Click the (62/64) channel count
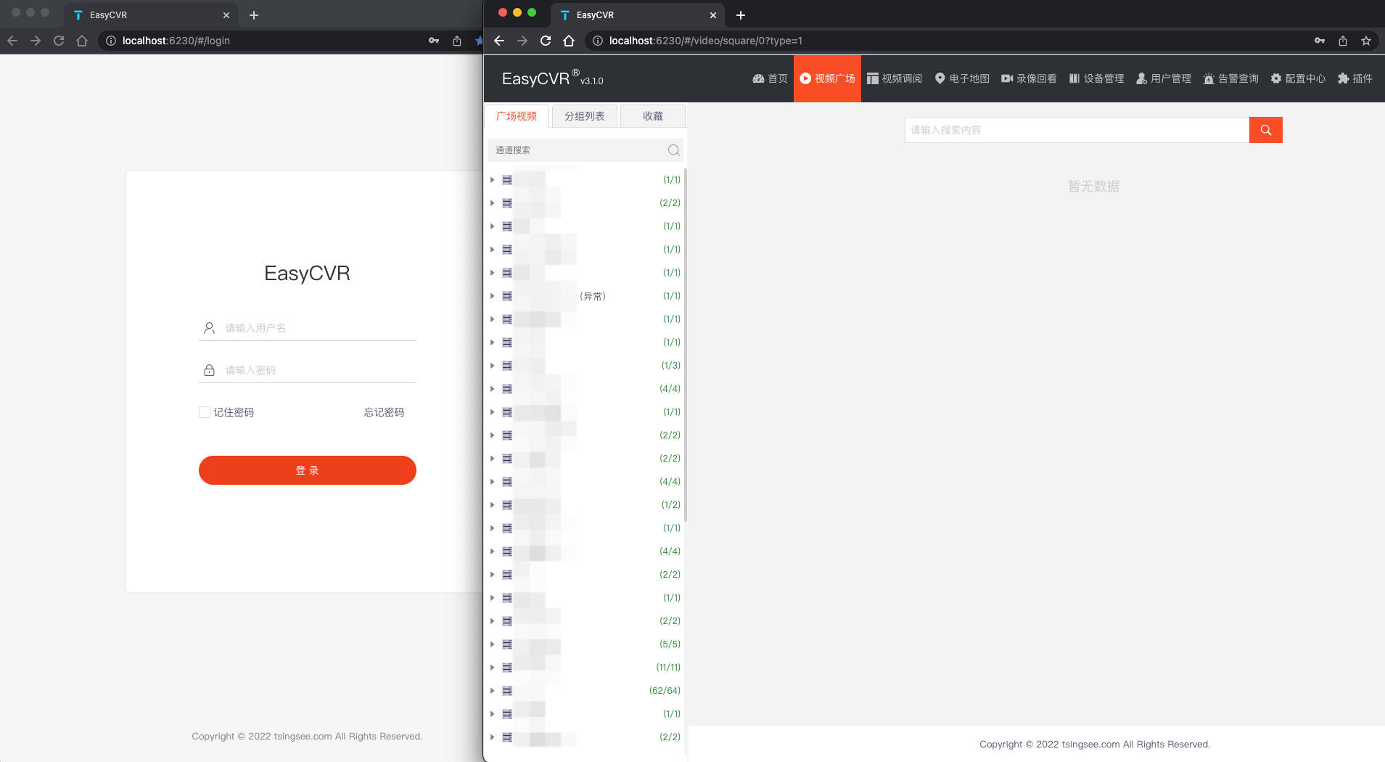Viewport: 1385px width, 762px height. (665, 691)
